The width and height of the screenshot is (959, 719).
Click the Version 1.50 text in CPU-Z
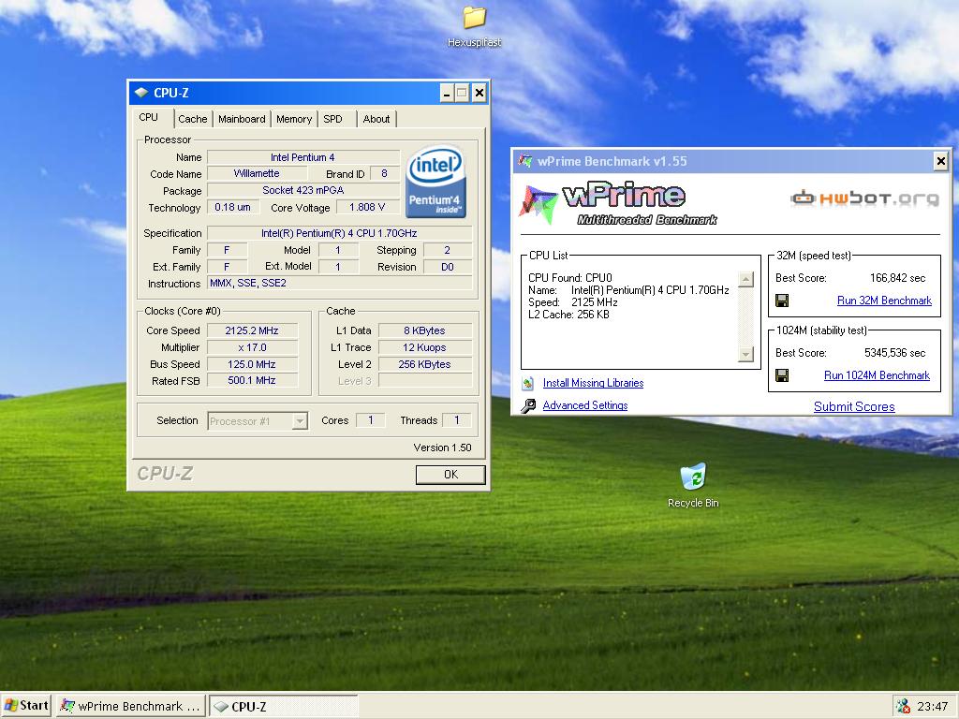coord(442,448)
